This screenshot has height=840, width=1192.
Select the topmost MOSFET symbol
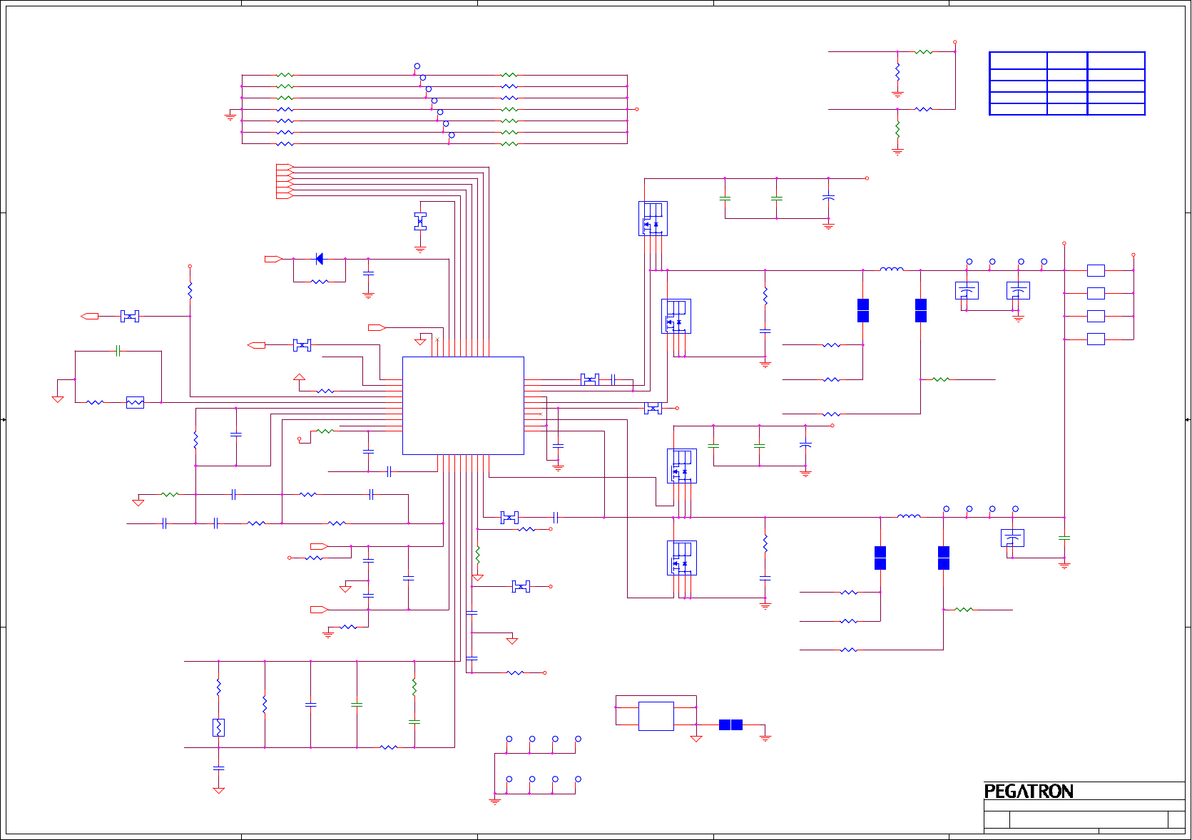[x=653, y=218]
